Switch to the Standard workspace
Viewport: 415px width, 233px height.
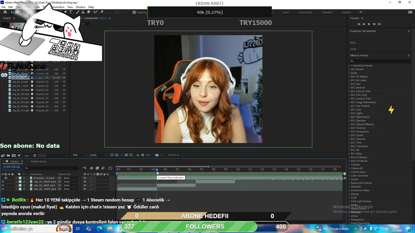click(x=327, y=12)
